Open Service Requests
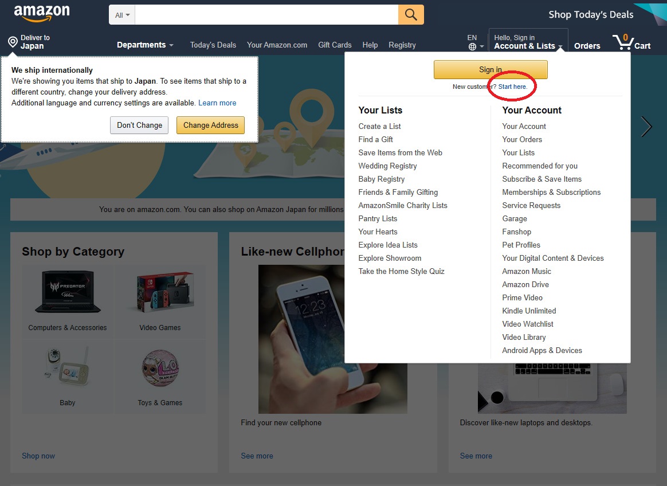 [531, 206]
